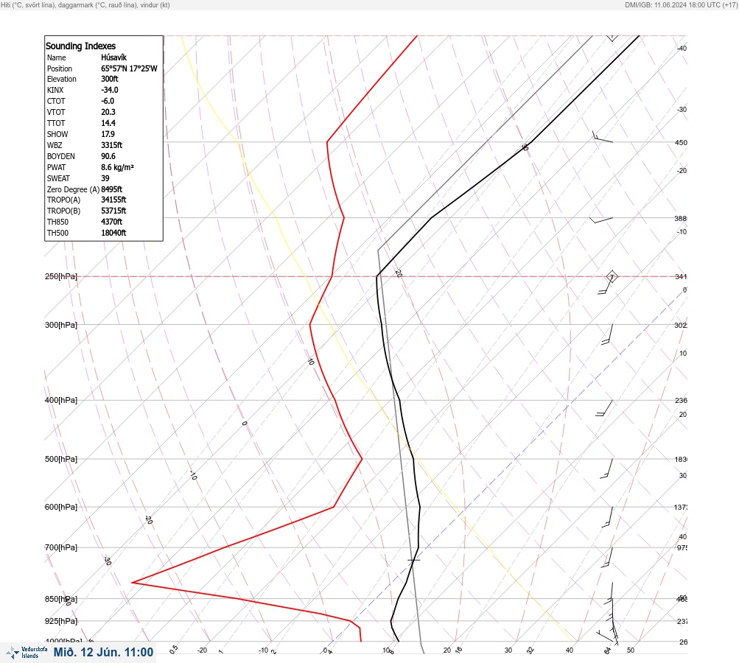
Task: Click the TROPO(B) value '53715ft'
Action: tap(113, 211)
